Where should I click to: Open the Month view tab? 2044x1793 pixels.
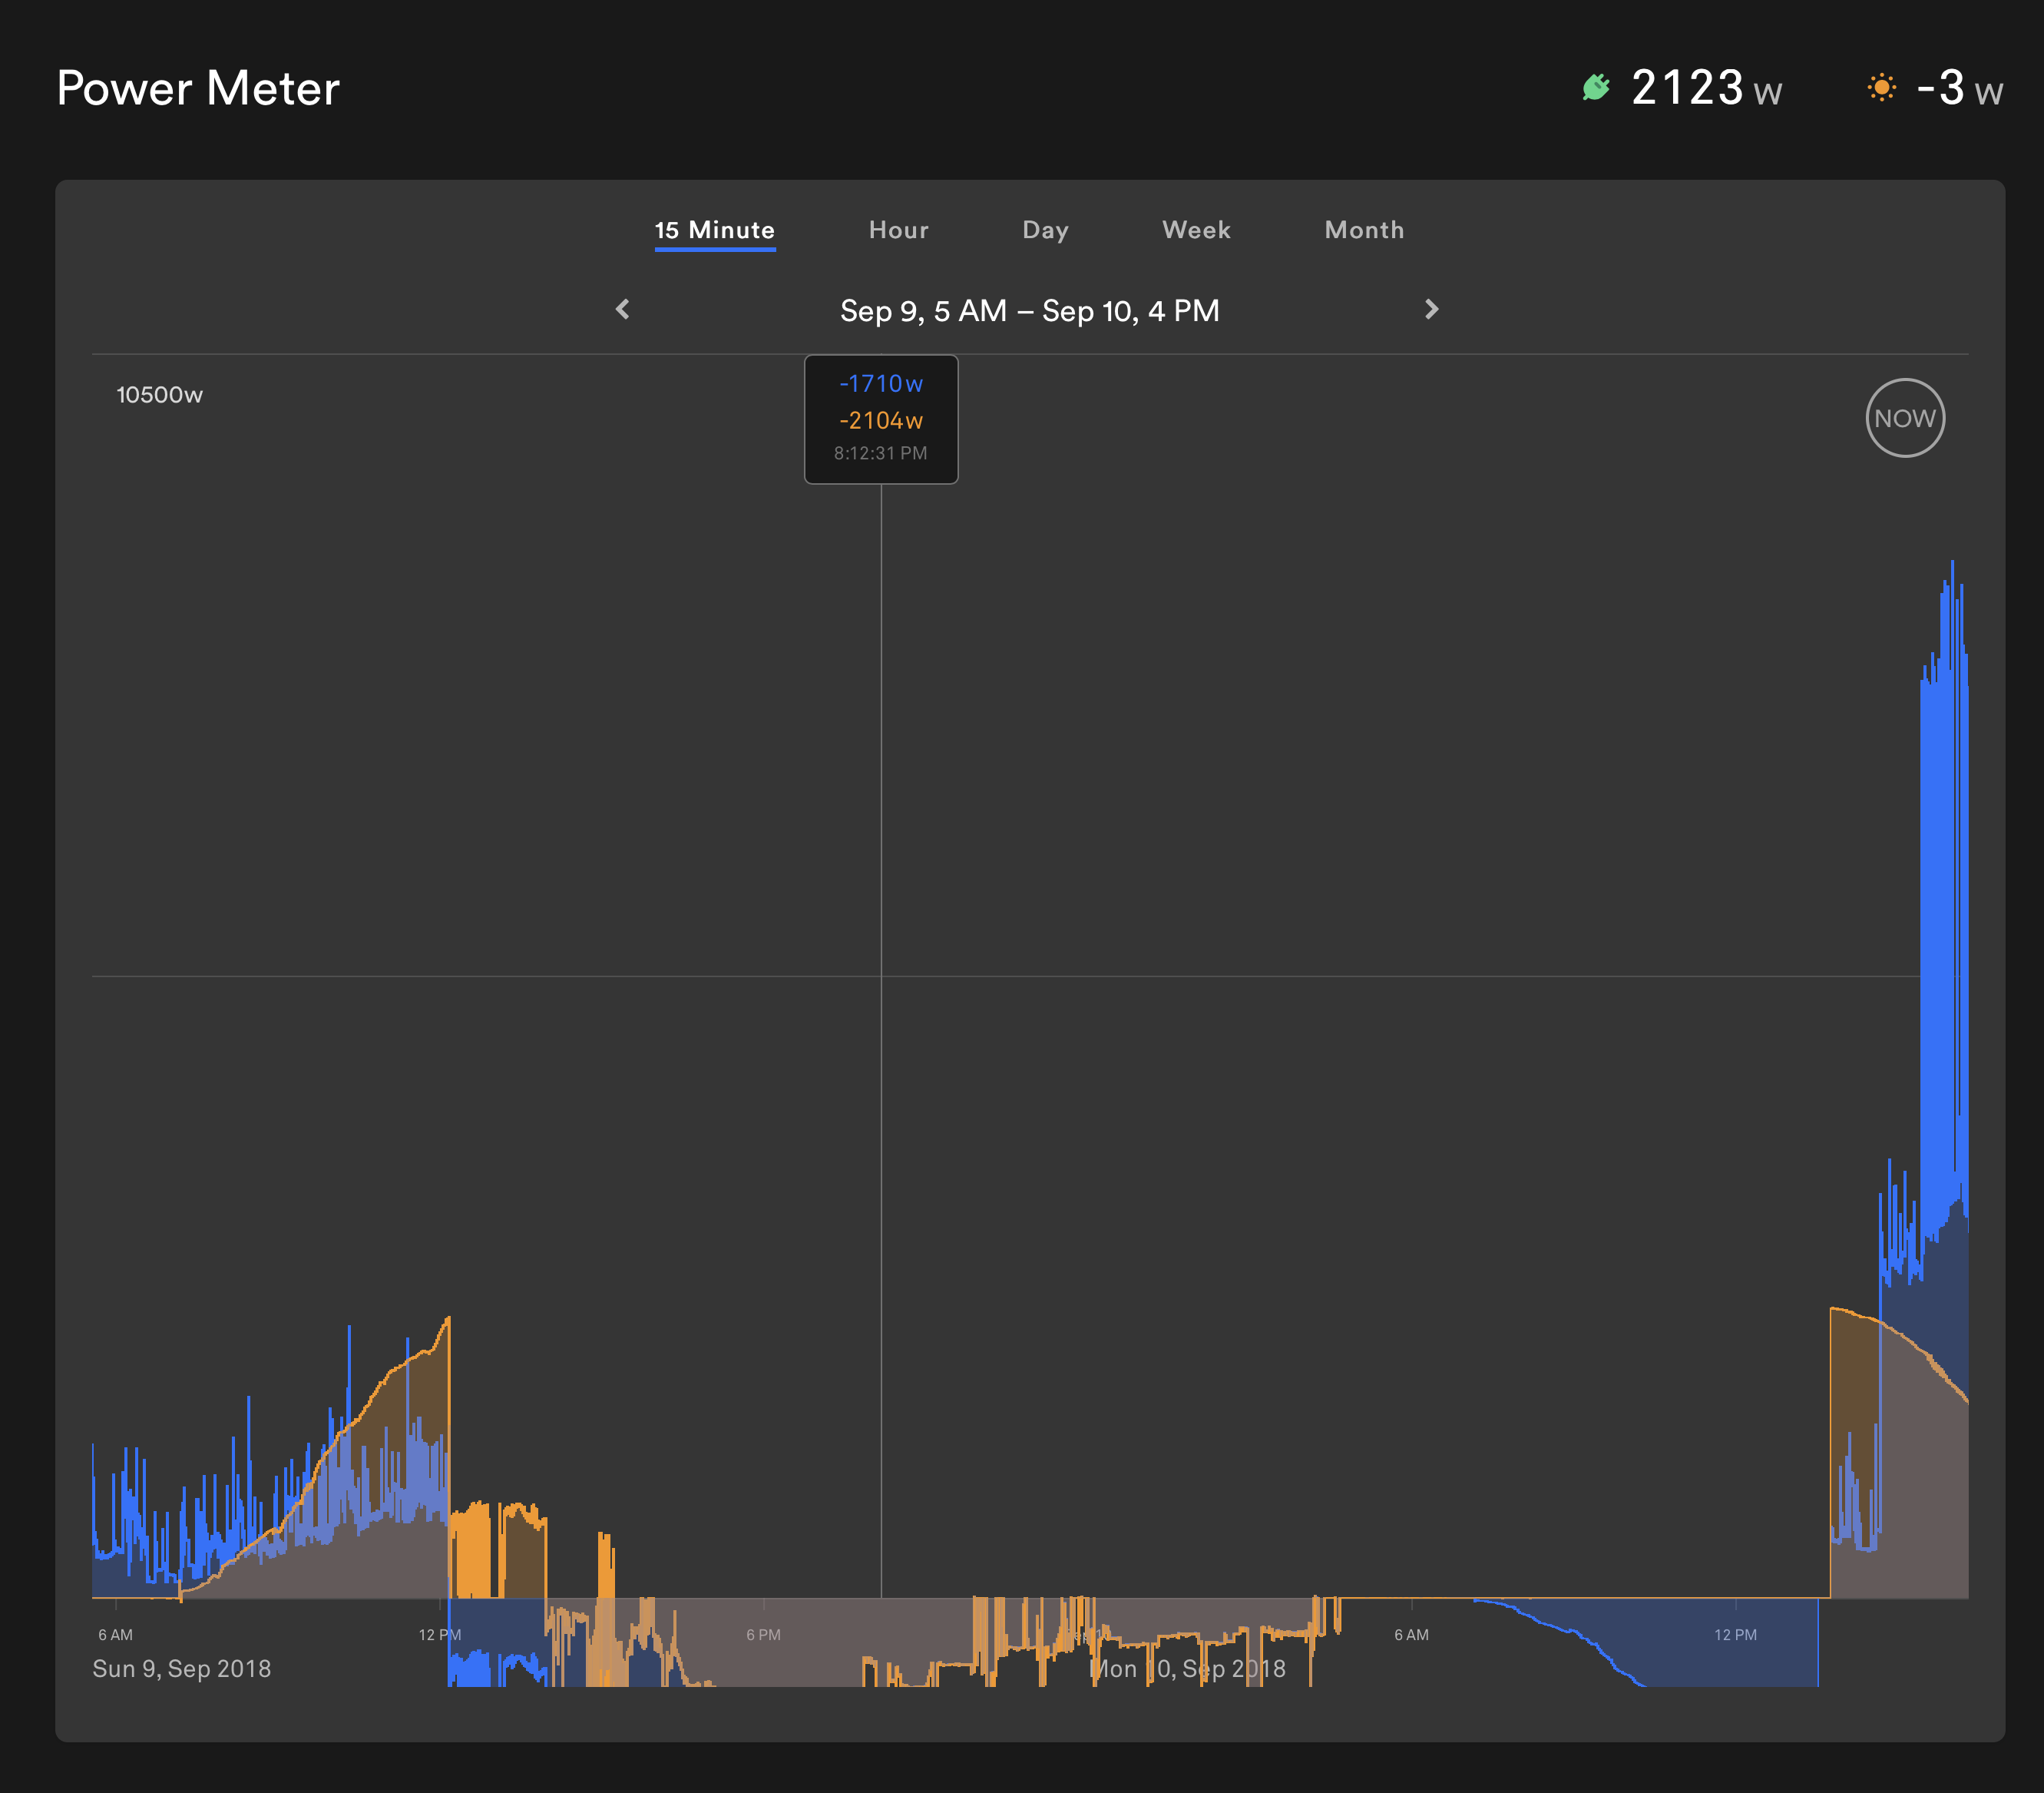[x=1364, y=230]
